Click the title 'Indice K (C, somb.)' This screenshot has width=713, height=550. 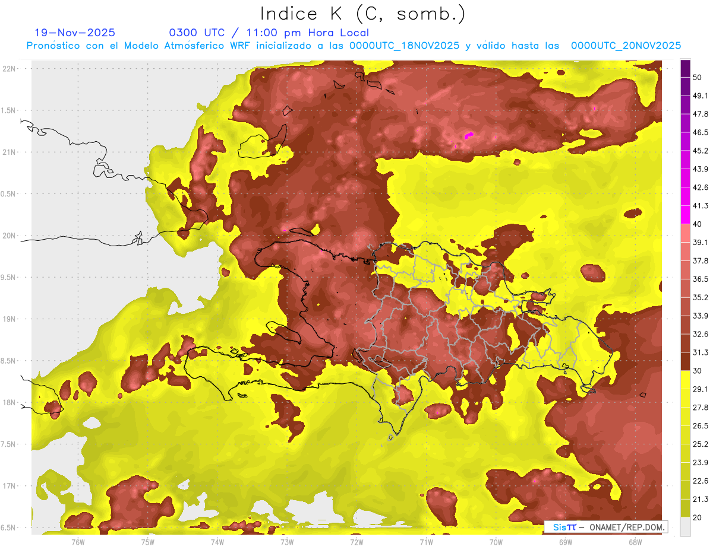[x=362, y=14]
